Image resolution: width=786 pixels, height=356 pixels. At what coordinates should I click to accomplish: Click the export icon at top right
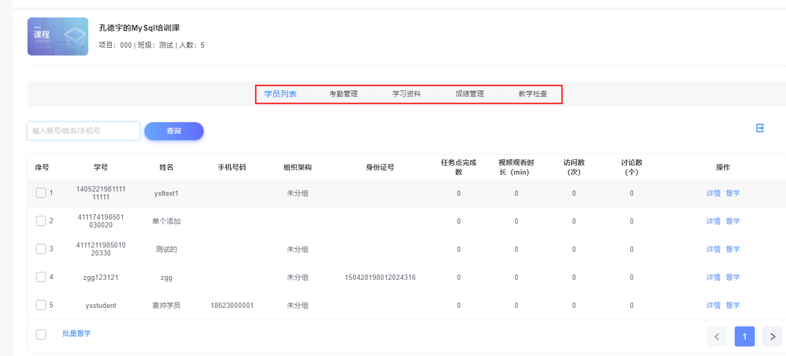coord(760,128)
